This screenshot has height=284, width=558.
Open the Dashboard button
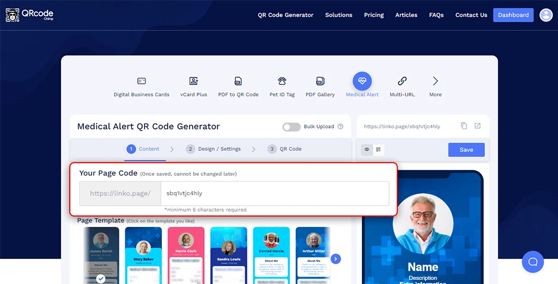pyautogui.click(x=513, y=15)
